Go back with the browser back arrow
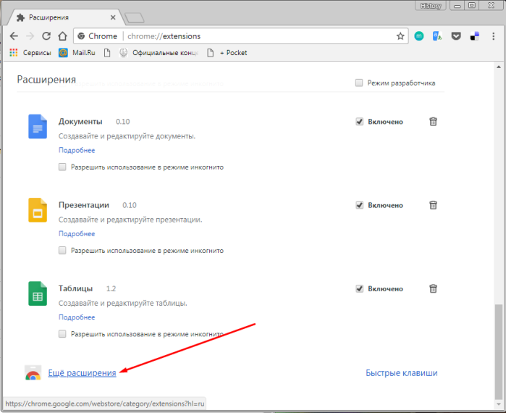The height and width of the screenshot is (413, 506). click(x=14, y=36)
